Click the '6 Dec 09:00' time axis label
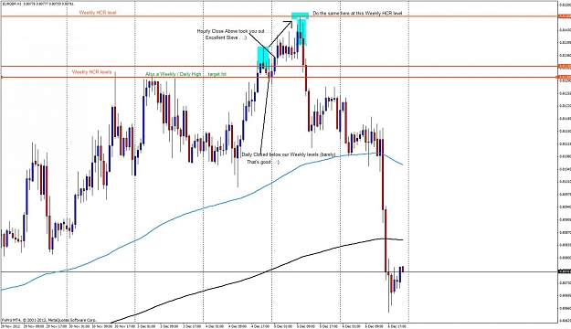 375,326
